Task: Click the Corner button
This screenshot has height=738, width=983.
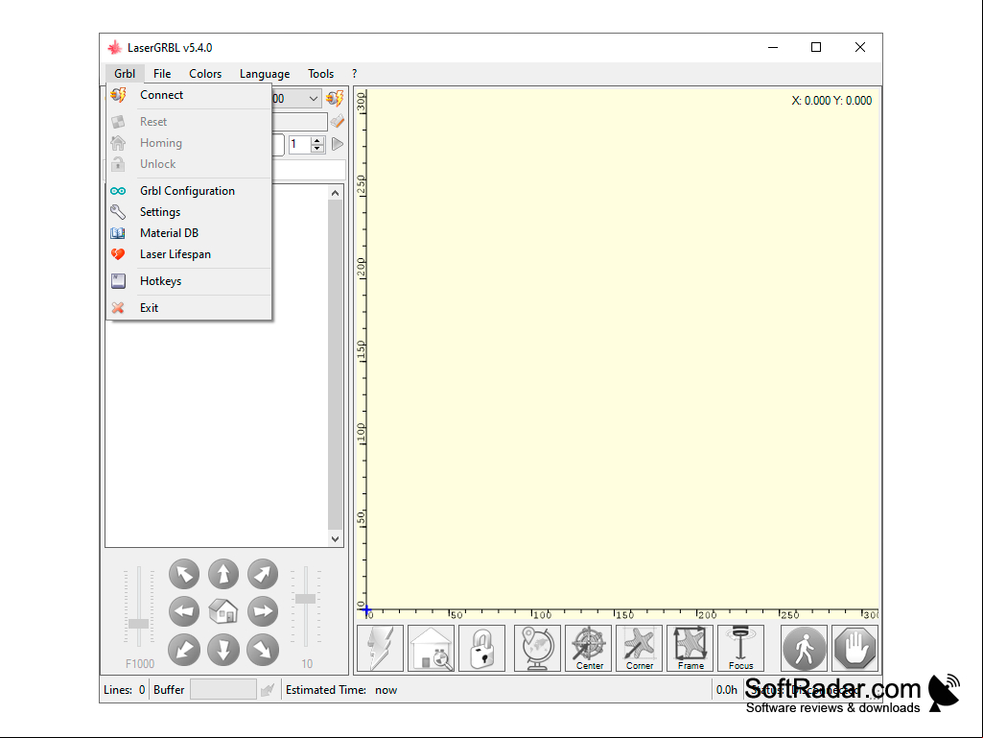Action: pyautogui.click(x=639, y=648)
